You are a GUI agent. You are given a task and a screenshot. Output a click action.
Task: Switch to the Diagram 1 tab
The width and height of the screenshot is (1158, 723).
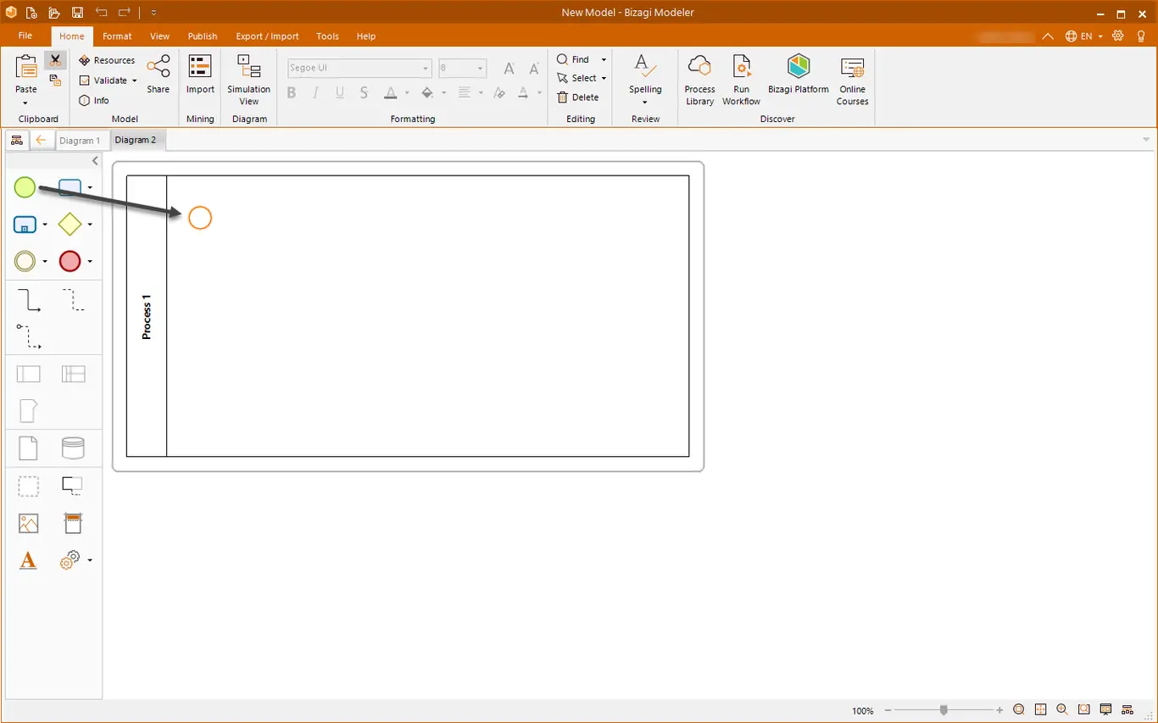coord(80,141)
